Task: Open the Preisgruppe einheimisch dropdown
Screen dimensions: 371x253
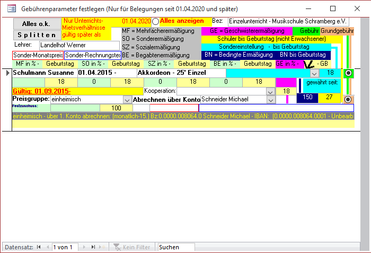Action: [127, 99]
